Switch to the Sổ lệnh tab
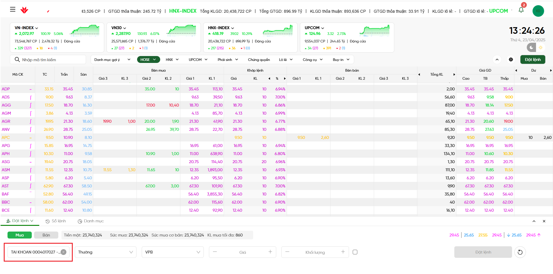Viewport: 553px width, 274px height. (x=56, y=221)
